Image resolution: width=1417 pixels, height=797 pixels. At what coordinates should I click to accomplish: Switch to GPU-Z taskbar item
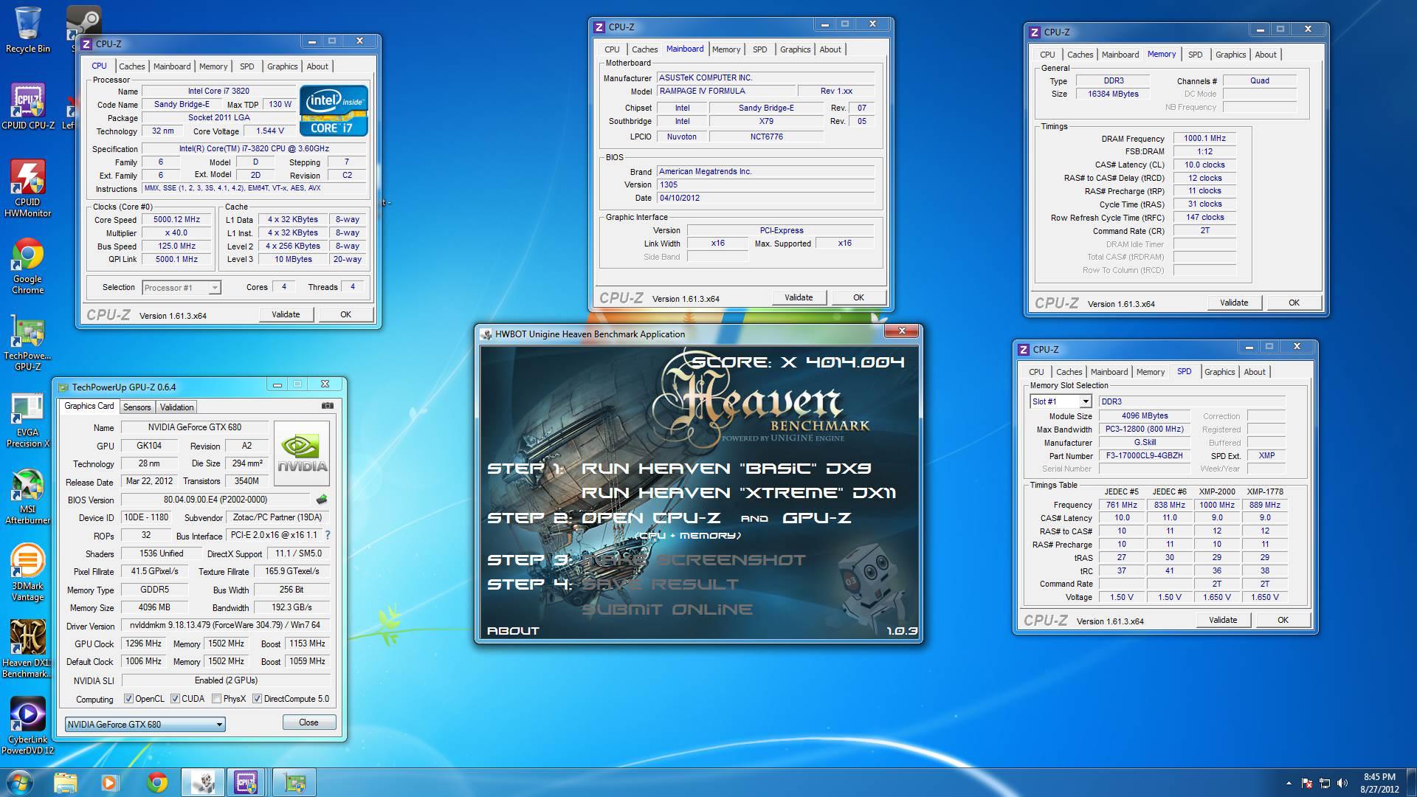click(294, 782)
